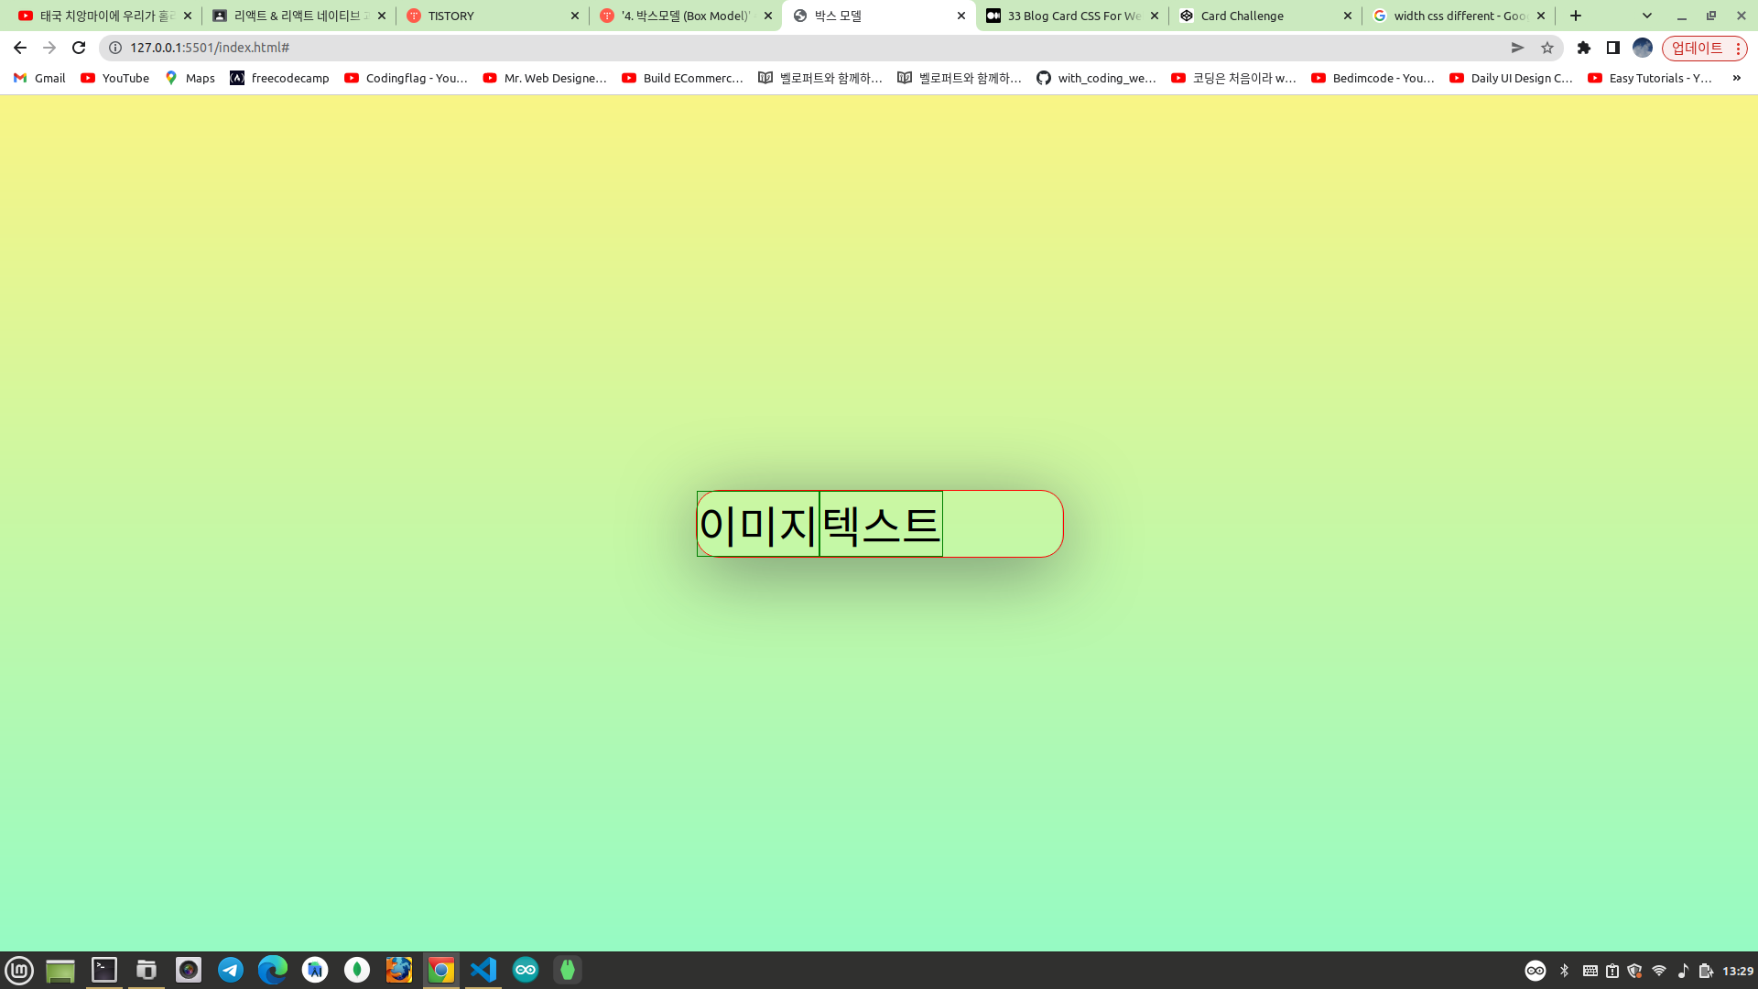Expand the tab search chevron
Viewport: 1758px width, 989px height.
pyautogui.click(x=1646, y=16)
